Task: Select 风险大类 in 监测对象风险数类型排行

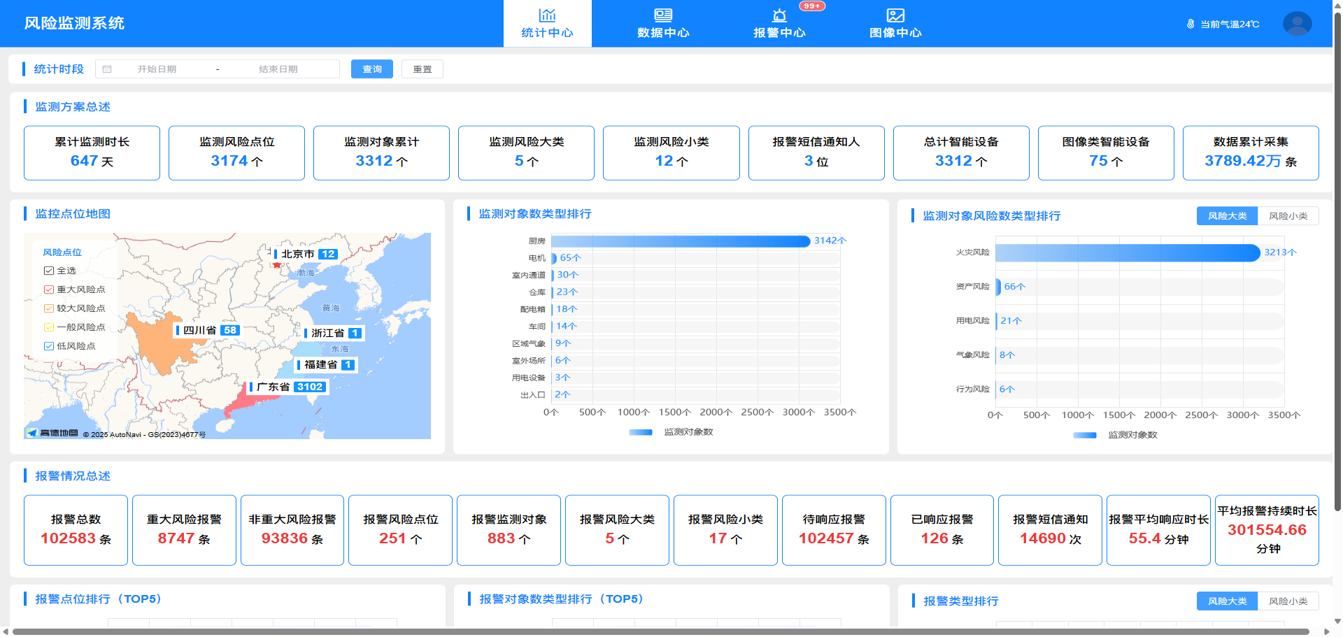Action: pos(1227,216)
